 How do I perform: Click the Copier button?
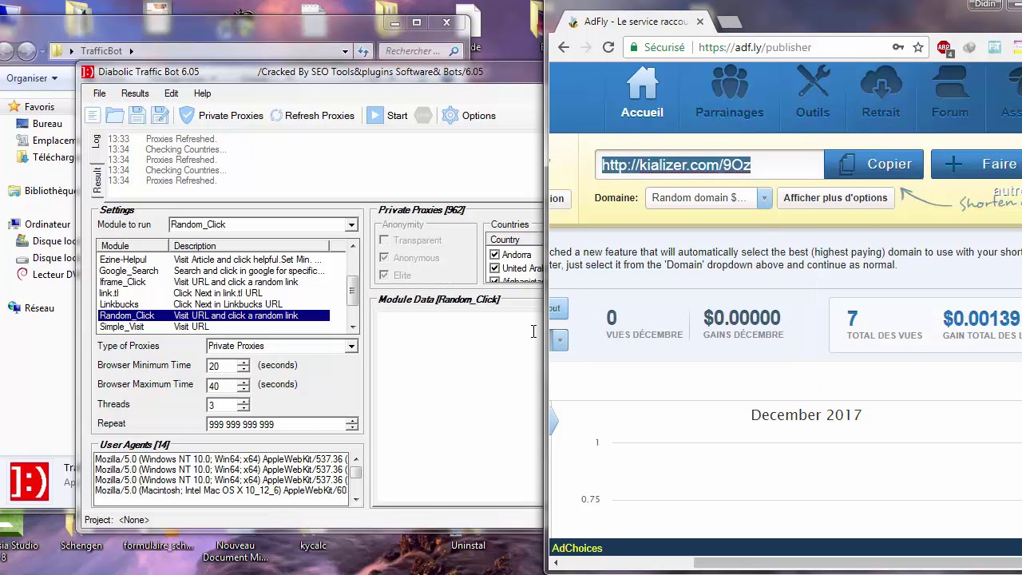pyautogui.click(x=873, y=165)
